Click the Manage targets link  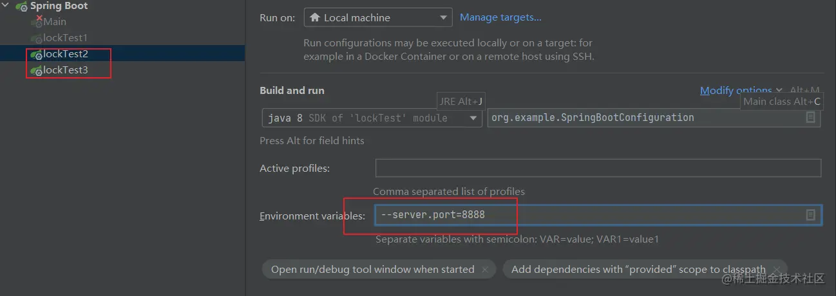click(x=500, y=18)
